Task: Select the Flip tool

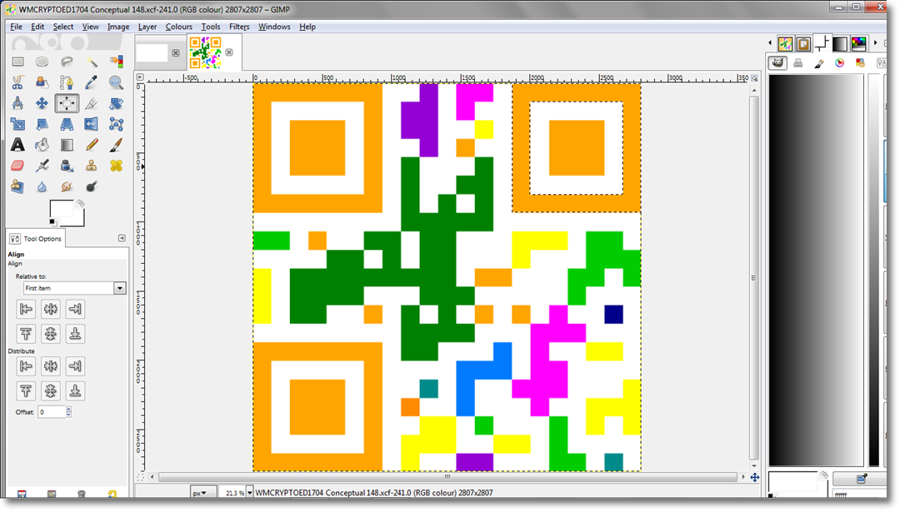Action: pyautogui.click(x=92, y=124)
